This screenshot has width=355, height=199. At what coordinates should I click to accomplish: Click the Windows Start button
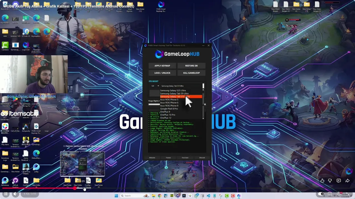(x=116, y=196)
